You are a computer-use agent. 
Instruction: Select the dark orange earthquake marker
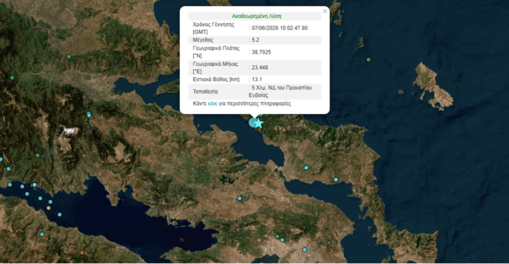pos(82,253)
